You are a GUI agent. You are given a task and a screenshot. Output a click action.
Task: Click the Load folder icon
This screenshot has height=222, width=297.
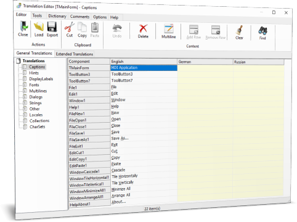[x=39, y=27]
